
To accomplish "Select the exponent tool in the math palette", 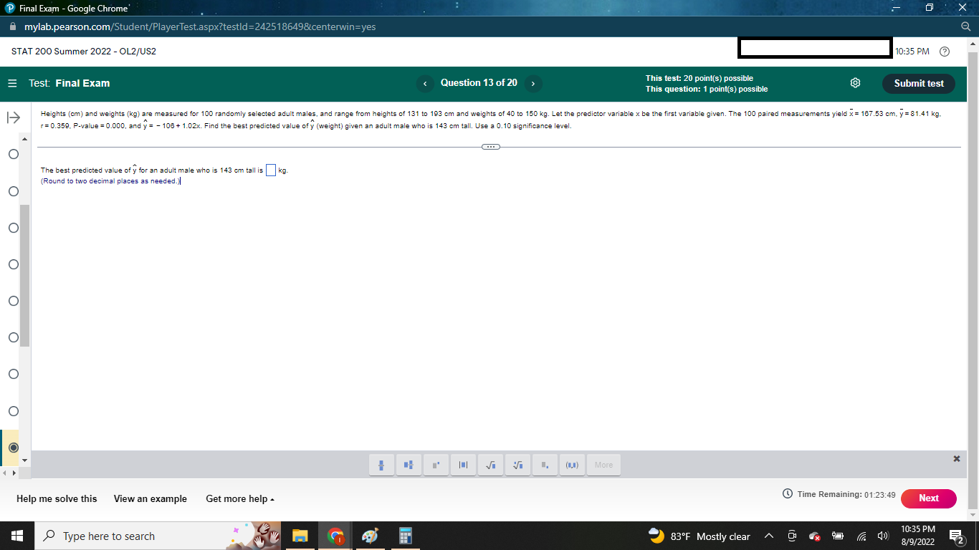I will click(x=436, y=465).
